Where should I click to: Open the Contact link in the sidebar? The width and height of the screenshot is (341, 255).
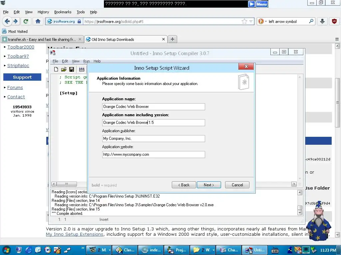(16, 97)
